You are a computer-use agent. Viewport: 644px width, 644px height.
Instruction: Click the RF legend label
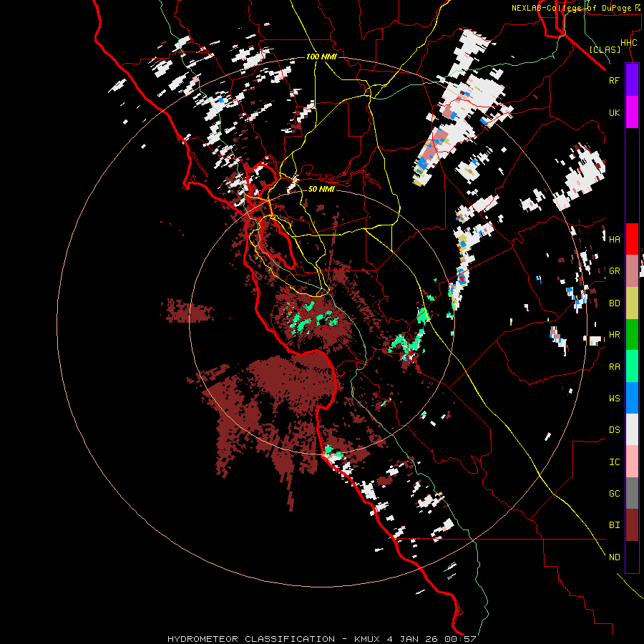pos(614,80)
